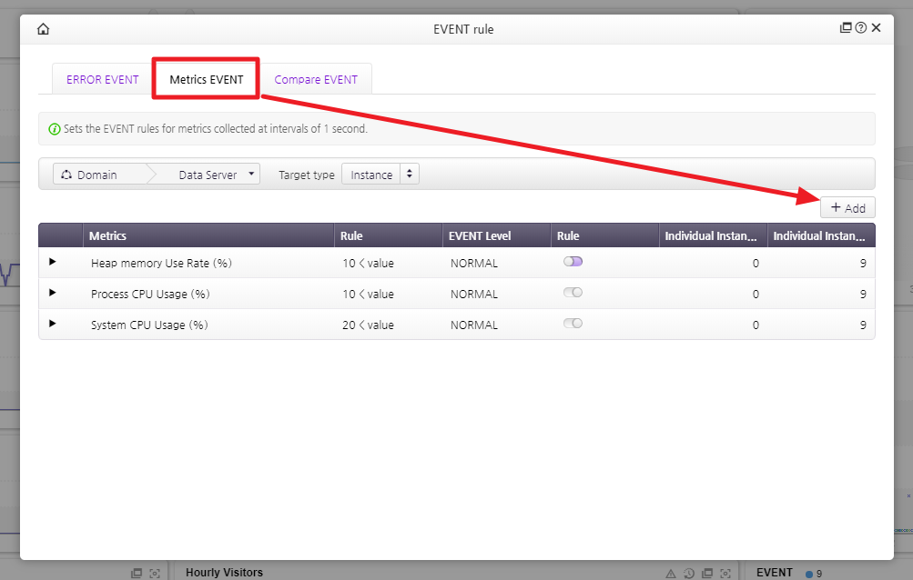Enable the Process CPU Usage rule switch
The width and height of the screenshot is (913, 580).
(x=573, y=293)
